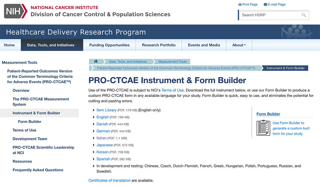320x186 pixels.
Task: Click the magnifier search icon
Action: (x=304, y=15)
